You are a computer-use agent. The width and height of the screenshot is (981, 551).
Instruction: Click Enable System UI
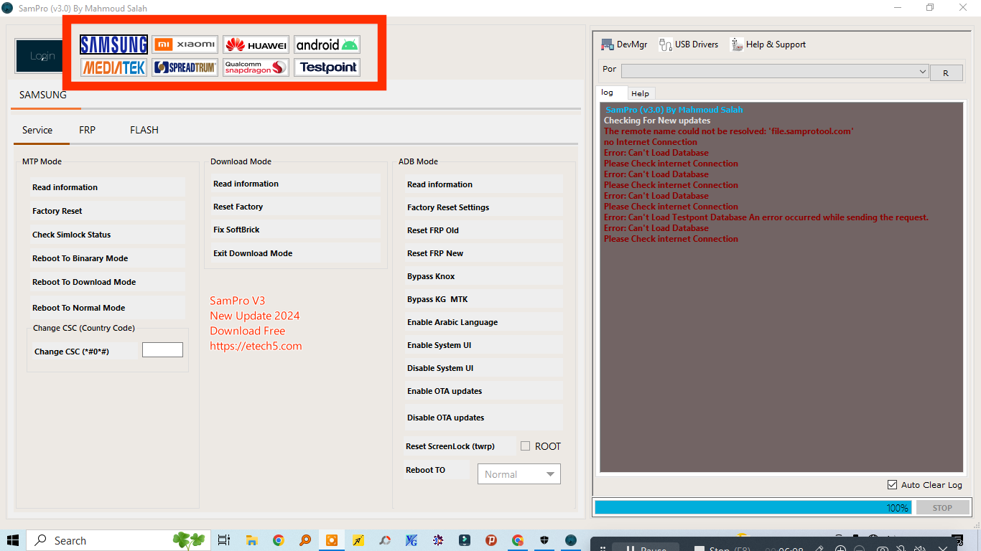pyautogui.click(x=483, y=345)
